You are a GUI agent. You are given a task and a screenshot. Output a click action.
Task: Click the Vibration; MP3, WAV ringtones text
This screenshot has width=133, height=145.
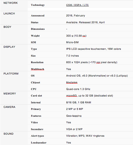[85, 136]
